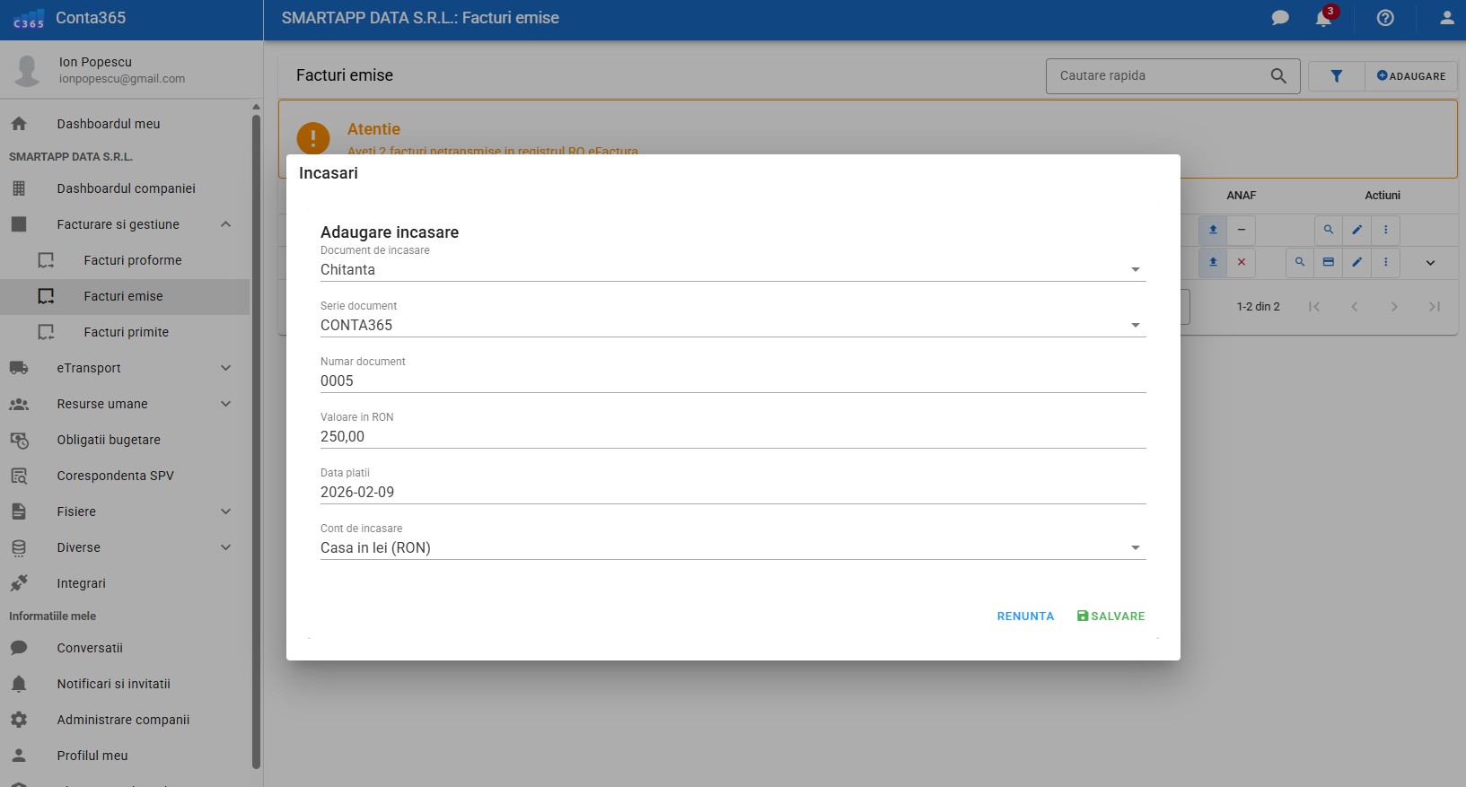1466x787 pixels.
Task: Click the red X ANAF status icon
Action: [1241, 262]
